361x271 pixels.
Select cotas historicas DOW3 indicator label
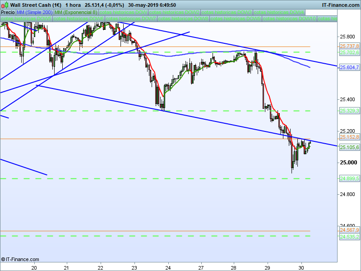point(227,12)
